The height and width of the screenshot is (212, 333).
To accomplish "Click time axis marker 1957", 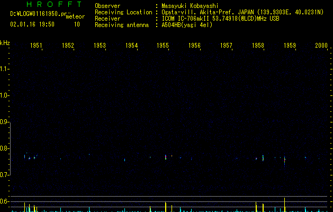I will [x=226, y=45].
